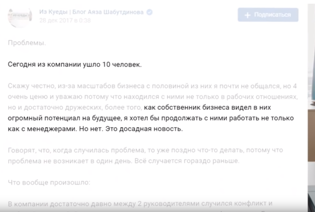Click the verified checkmark badge

click(149, 12)
